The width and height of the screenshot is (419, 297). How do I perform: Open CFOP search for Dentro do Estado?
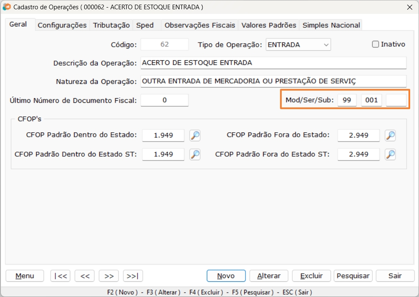point(195,135)
